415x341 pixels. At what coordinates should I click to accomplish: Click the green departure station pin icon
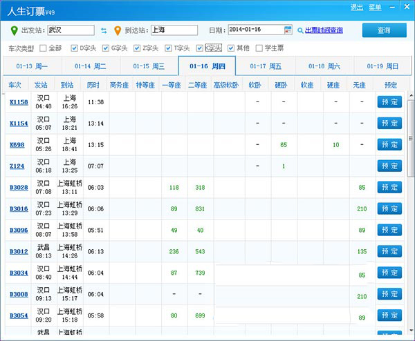[15, 30]
